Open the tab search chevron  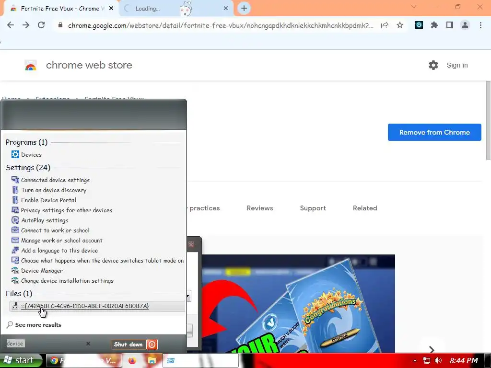click(x=414, y=7)
